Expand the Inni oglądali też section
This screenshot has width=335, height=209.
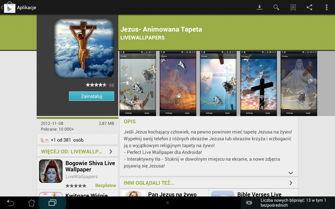pyautogui.click(x=291, y=183)
